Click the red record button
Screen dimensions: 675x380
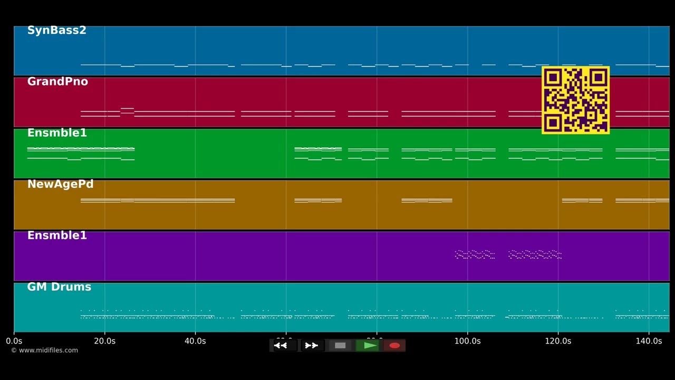[x=394, y=346]
